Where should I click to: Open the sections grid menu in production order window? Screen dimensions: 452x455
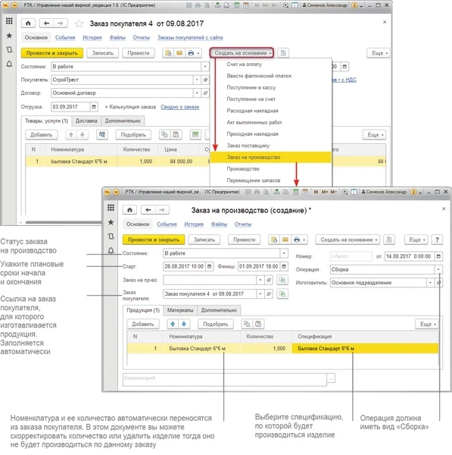click(111, 208)
